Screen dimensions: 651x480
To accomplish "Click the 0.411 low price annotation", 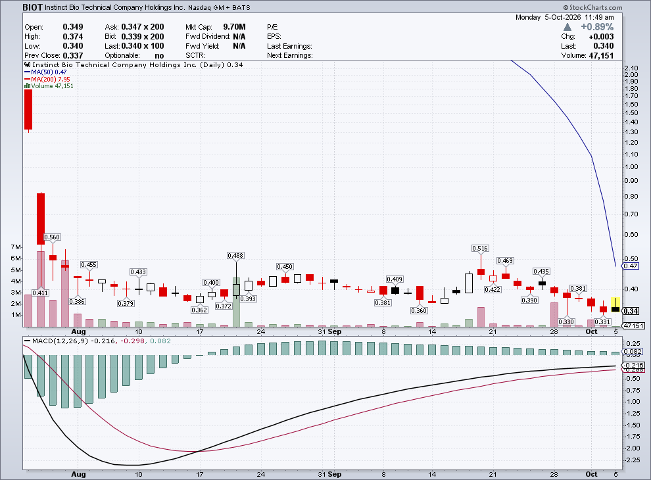I will [40, 293].
